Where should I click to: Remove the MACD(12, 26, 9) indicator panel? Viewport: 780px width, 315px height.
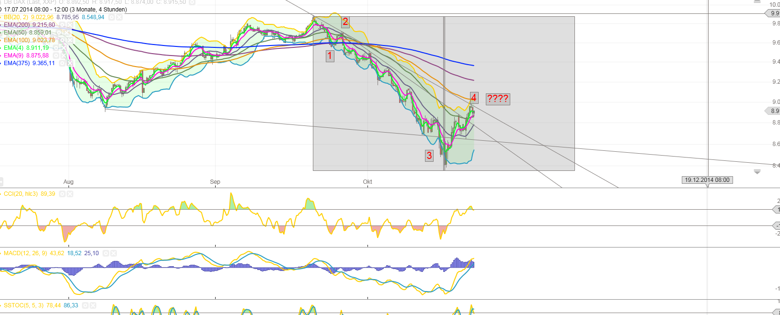point(114,253)
